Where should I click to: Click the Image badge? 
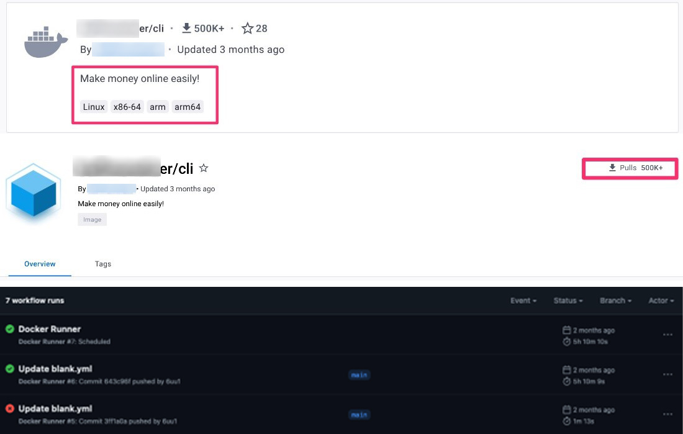[x=93, y=220]
